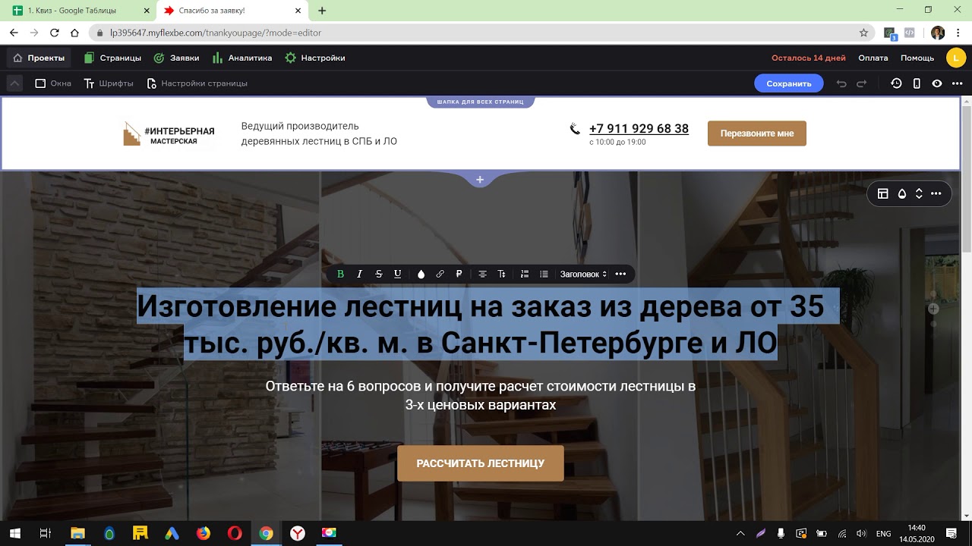Toggle bold formatting on the heading
Viewport: 972px width, 546px height.
point(340,274)
